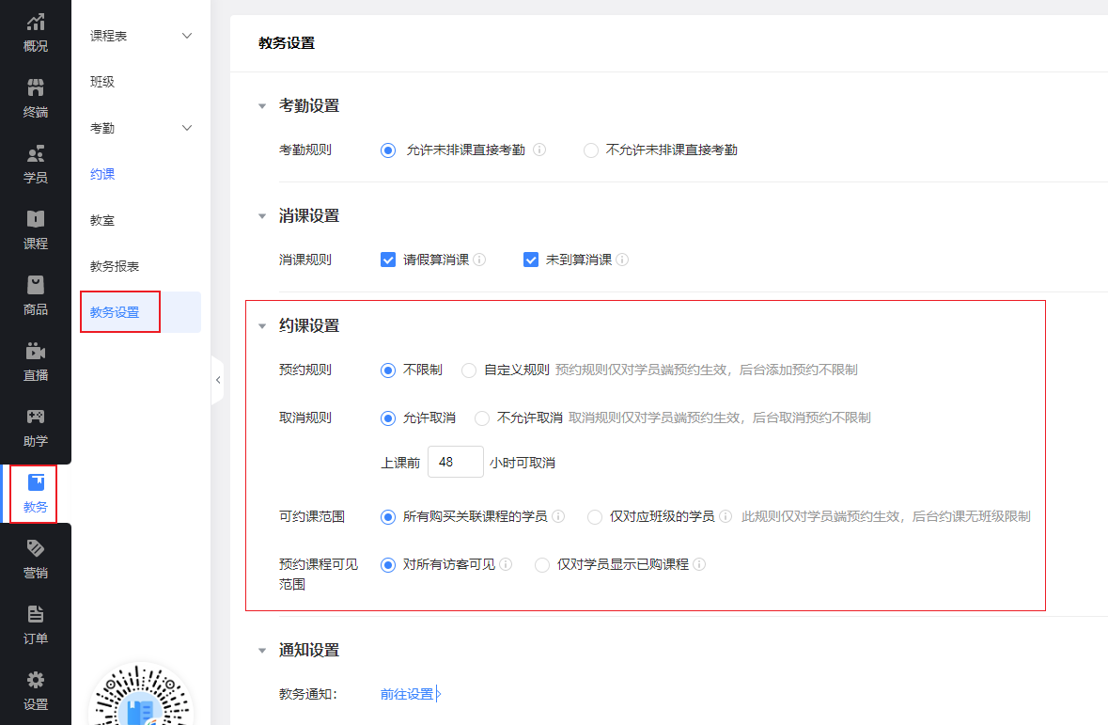Screen dimensions: 1108x725
Task: Select 不限制 booking rule radio
Action: point(388,370)
